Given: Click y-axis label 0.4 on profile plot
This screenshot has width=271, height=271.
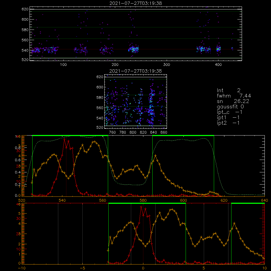Looking at the screenshot, I should [x=18, y=172].
